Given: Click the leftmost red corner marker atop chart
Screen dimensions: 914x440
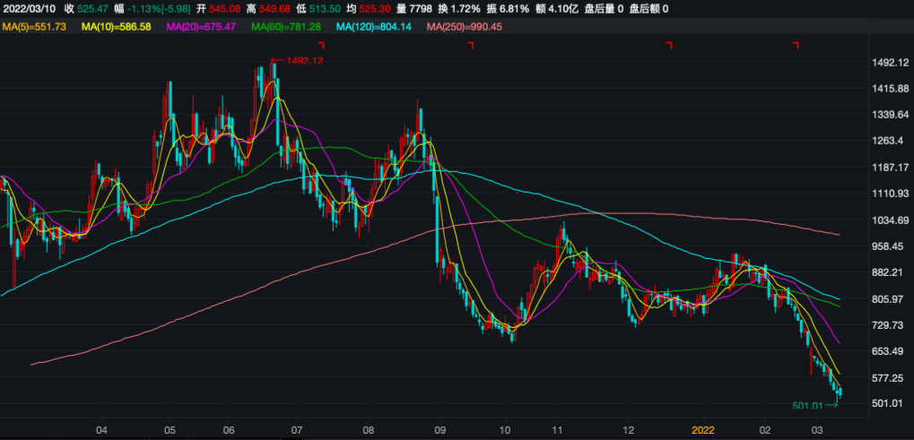Looking at the screenshot, I should click(x=318, y=45).
